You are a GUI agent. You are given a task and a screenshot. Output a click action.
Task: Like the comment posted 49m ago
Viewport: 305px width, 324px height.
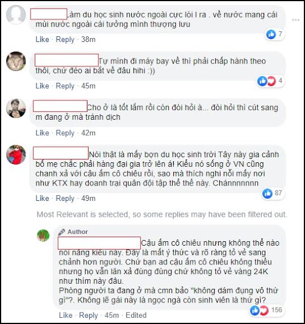[x=42, y=199]
